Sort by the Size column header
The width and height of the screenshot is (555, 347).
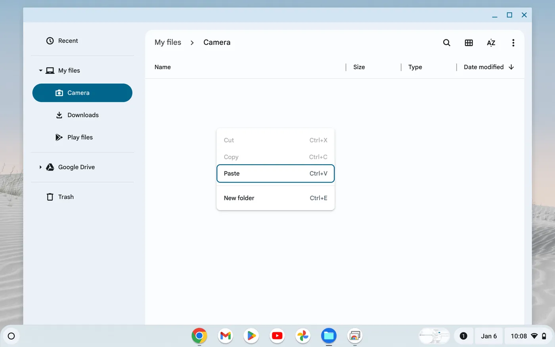click(x=359, y=67)
